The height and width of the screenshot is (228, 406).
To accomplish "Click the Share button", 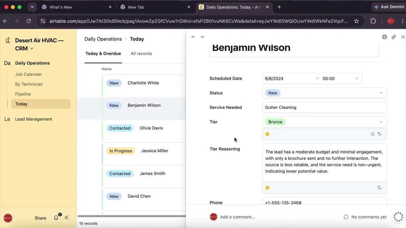I will pos(40,218).
